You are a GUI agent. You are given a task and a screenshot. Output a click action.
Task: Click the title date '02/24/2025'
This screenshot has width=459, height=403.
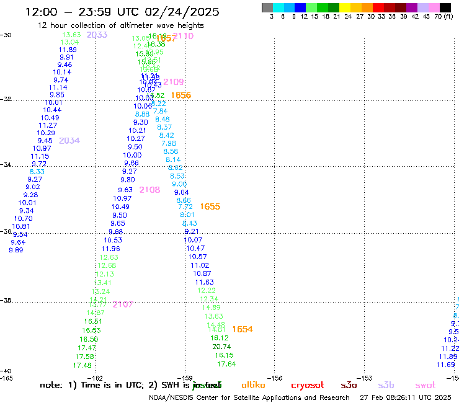pyautogui.click(x=182, y=12)
